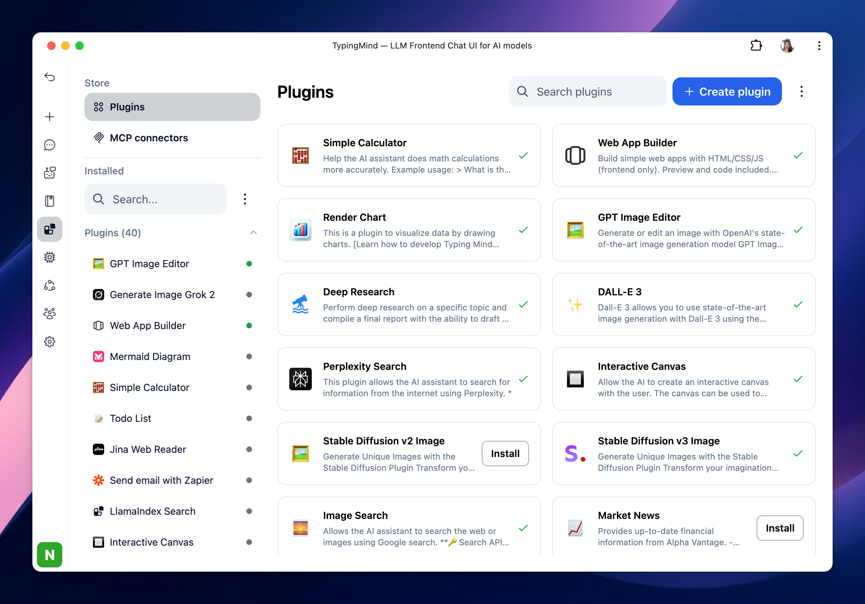Open the Models chip icon
The image size is (865, 604).
click(x=50, y=257)
